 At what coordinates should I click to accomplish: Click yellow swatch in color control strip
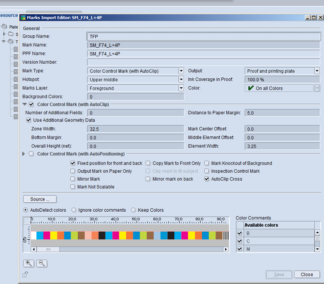[54, 235]
